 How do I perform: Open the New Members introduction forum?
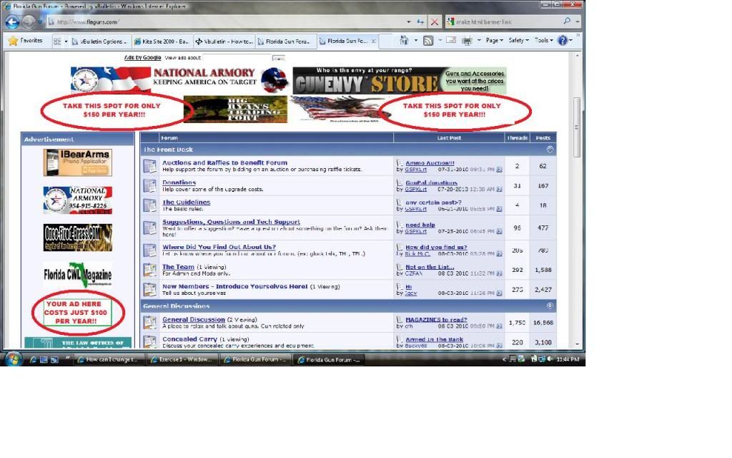pos(234,286)
